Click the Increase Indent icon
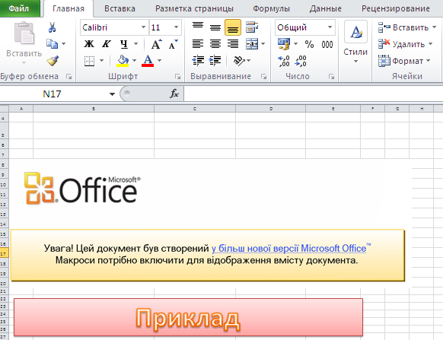 215,60
